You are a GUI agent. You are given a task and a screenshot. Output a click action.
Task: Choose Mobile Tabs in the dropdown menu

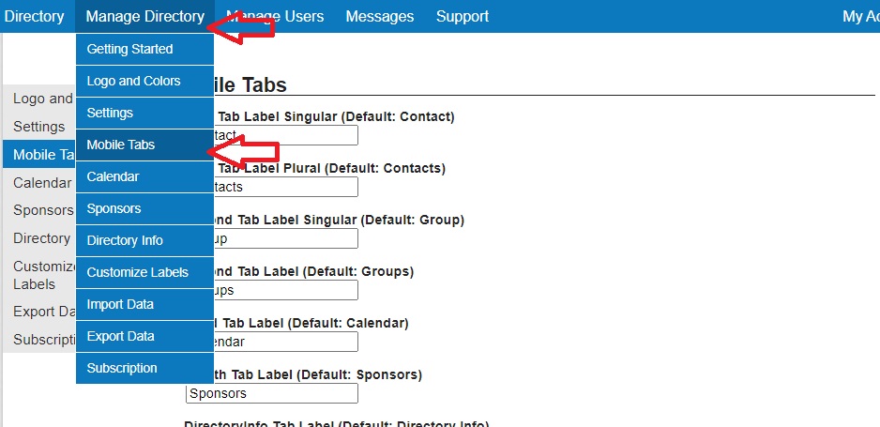tap(121, 145)
